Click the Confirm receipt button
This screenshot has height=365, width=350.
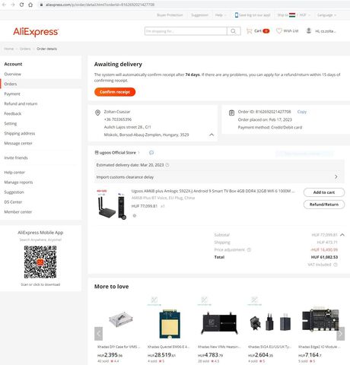click(115, 92)
